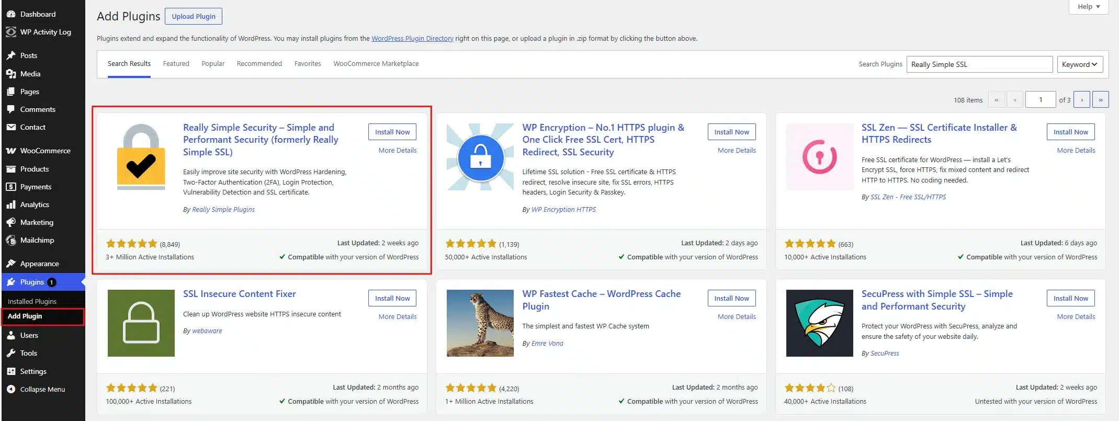1119x421 pixels.
Task: Click the SecuPress eagle logo
Action: (x=819, y=323)
